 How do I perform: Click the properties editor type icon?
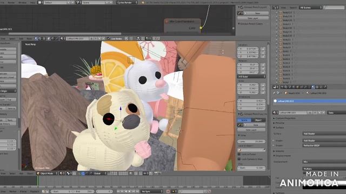[x=276, y=87]
